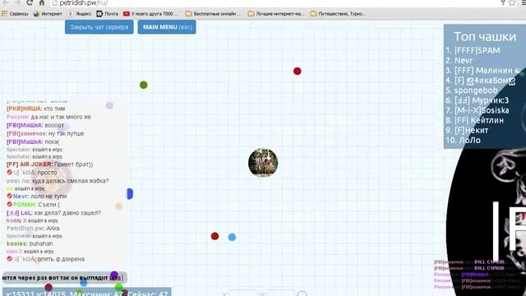Viewport: 526px width, 296px height.
Task: Click the 'Топ чашки' leaderboard title
Action: point(485,36)
